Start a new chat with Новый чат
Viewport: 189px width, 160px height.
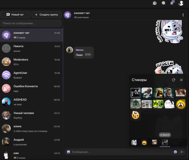[15, 15]
